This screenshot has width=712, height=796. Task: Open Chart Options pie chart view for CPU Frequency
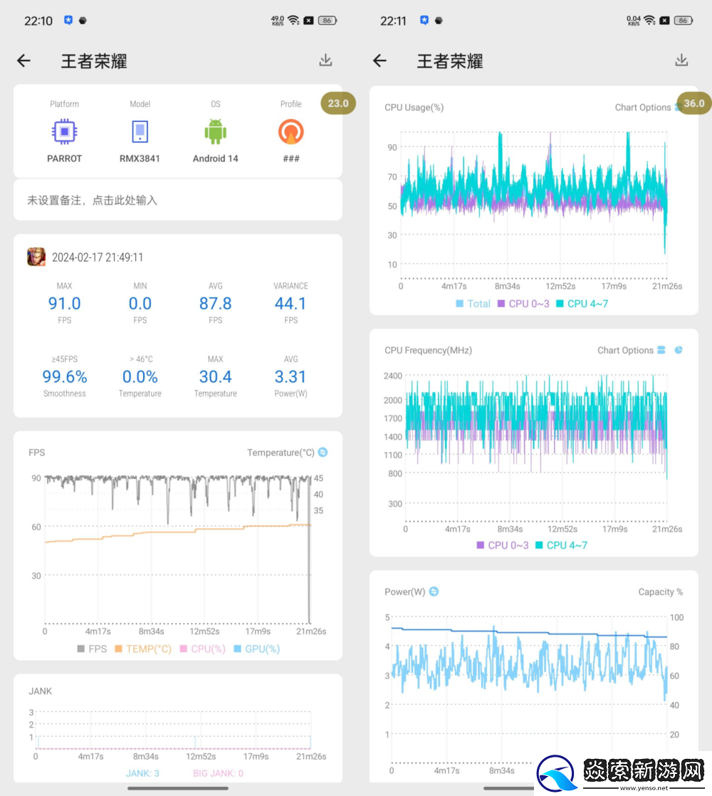(x=679, y=350)
